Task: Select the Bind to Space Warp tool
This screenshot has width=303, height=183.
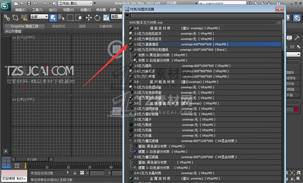Action: (x=24, y=18)
